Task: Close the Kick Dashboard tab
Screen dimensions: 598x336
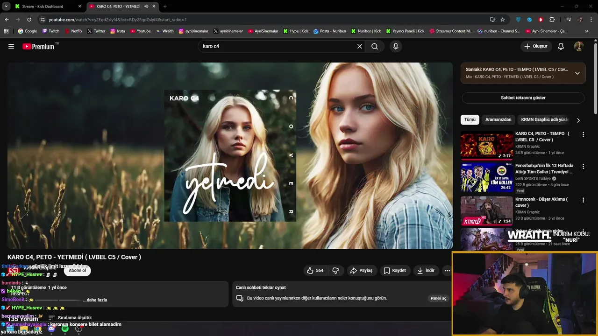Action: coord(79,7)
